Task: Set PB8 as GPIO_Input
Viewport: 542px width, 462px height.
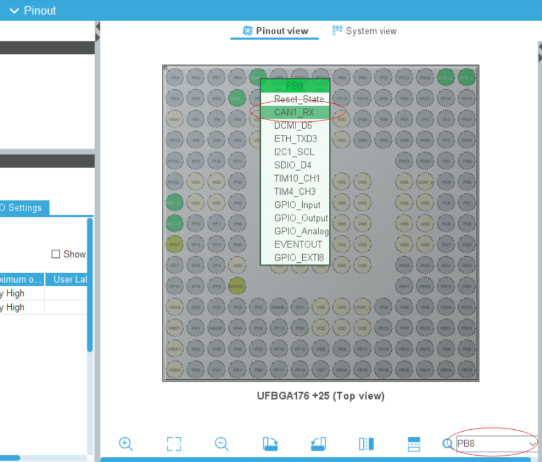Action: pyautogui.click(x=295, y=205)
